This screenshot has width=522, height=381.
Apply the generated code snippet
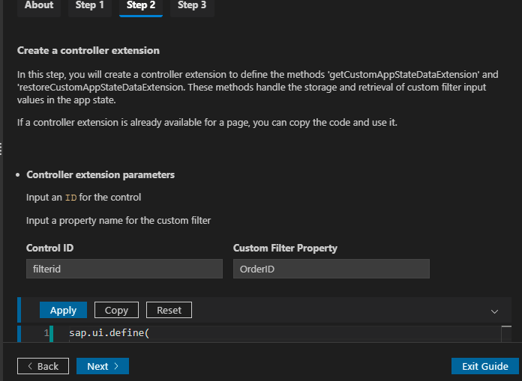pyautogui.click(x=63, y=310)
